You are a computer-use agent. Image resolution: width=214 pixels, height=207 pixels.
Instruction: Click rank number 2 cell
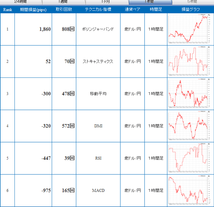click(7, 62)
